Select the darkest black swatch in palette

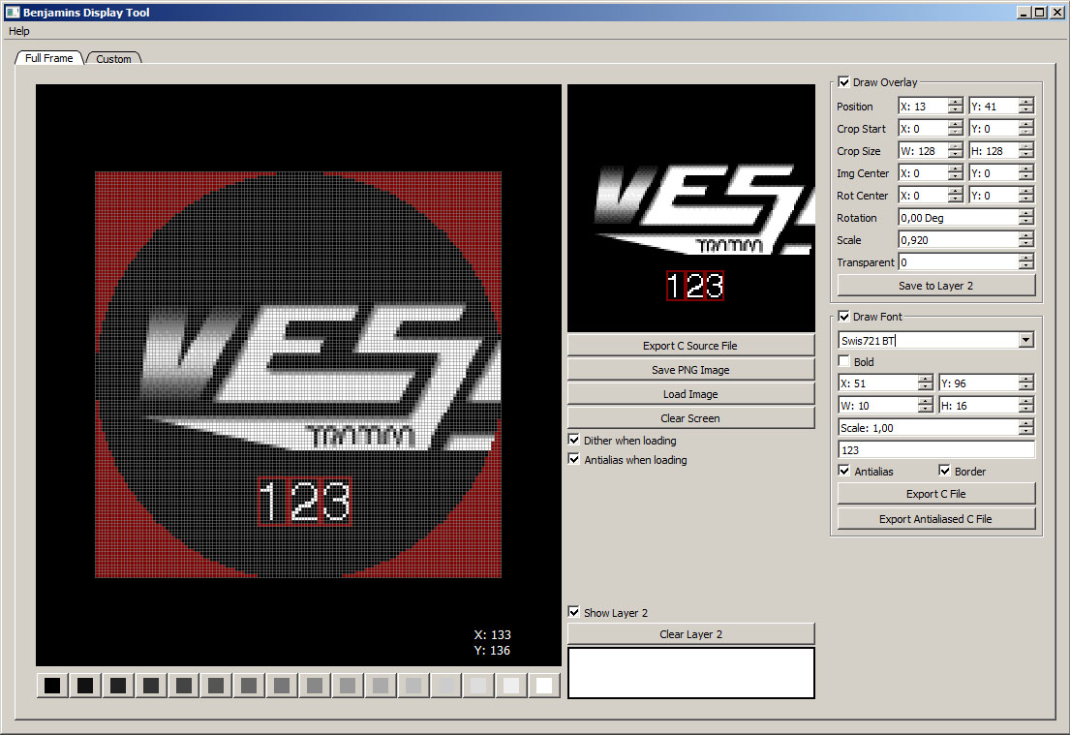click(51, 685)
